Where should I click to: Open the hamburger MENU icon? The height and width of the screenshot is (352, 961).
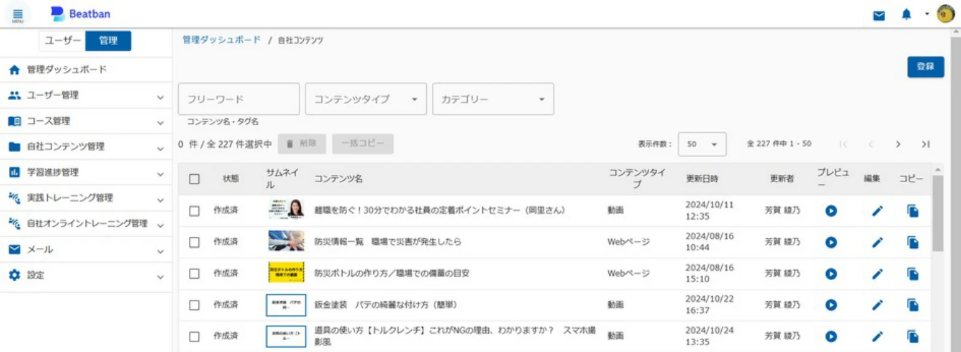[18, 14]
